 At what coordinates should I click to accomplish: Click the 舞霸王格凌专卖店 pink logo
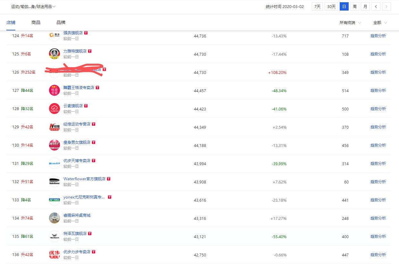click(x=54, y=90)
